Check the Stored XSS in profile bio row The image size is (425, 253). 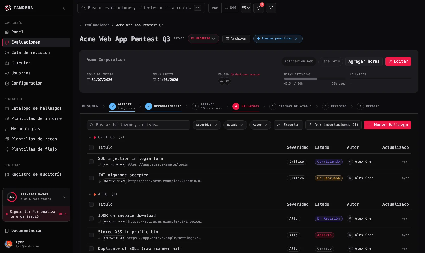[x=91, y=235]
